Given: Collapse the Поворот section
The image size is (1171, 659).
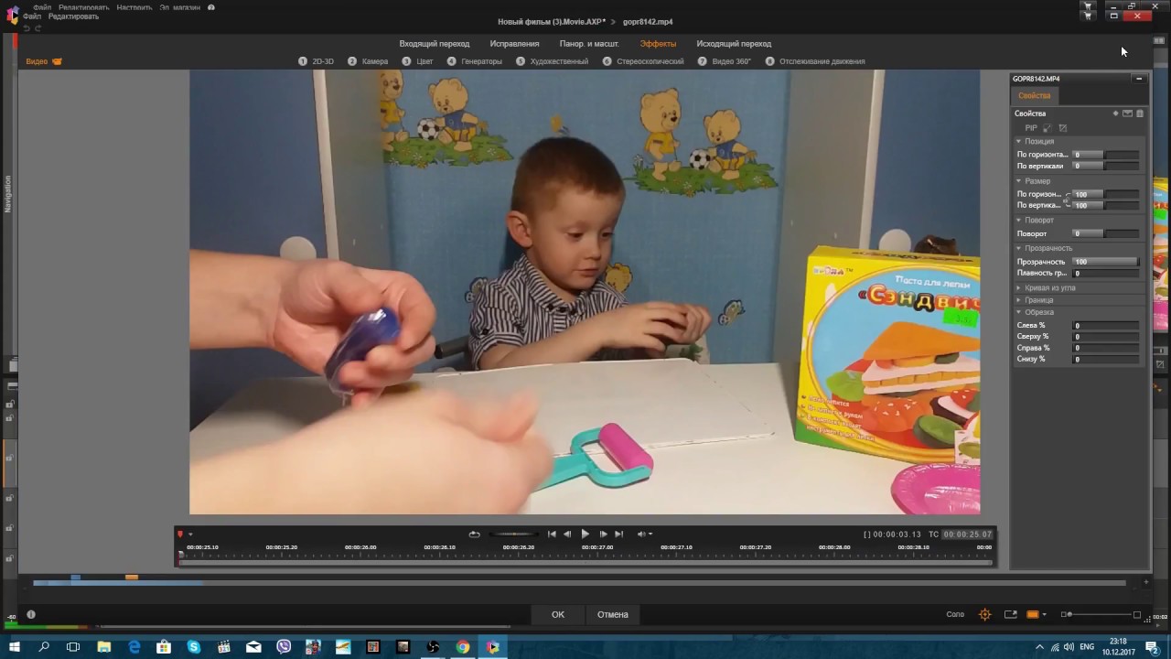Looking at the screenshot, I should tap(1019, 221).
